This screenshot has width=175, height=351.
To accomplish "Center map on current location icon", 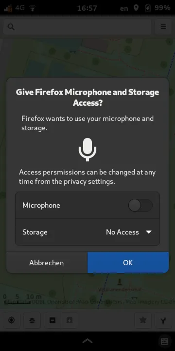I will (x=12, y=320).
